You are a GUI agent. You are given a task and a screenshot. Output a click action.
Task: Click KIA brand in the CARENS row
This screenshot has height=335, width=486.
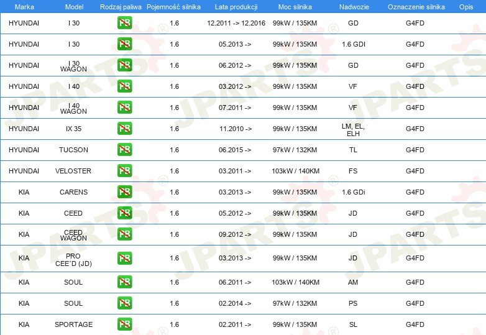click(24, 192)
